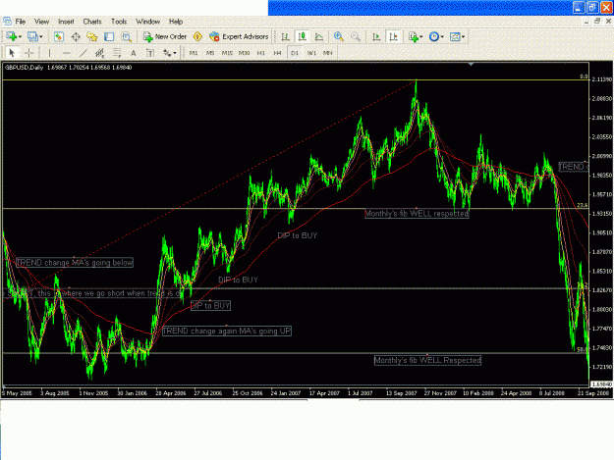
Task: Launch MetaEditor yellow diamond icon
Action: pos(197,36)
